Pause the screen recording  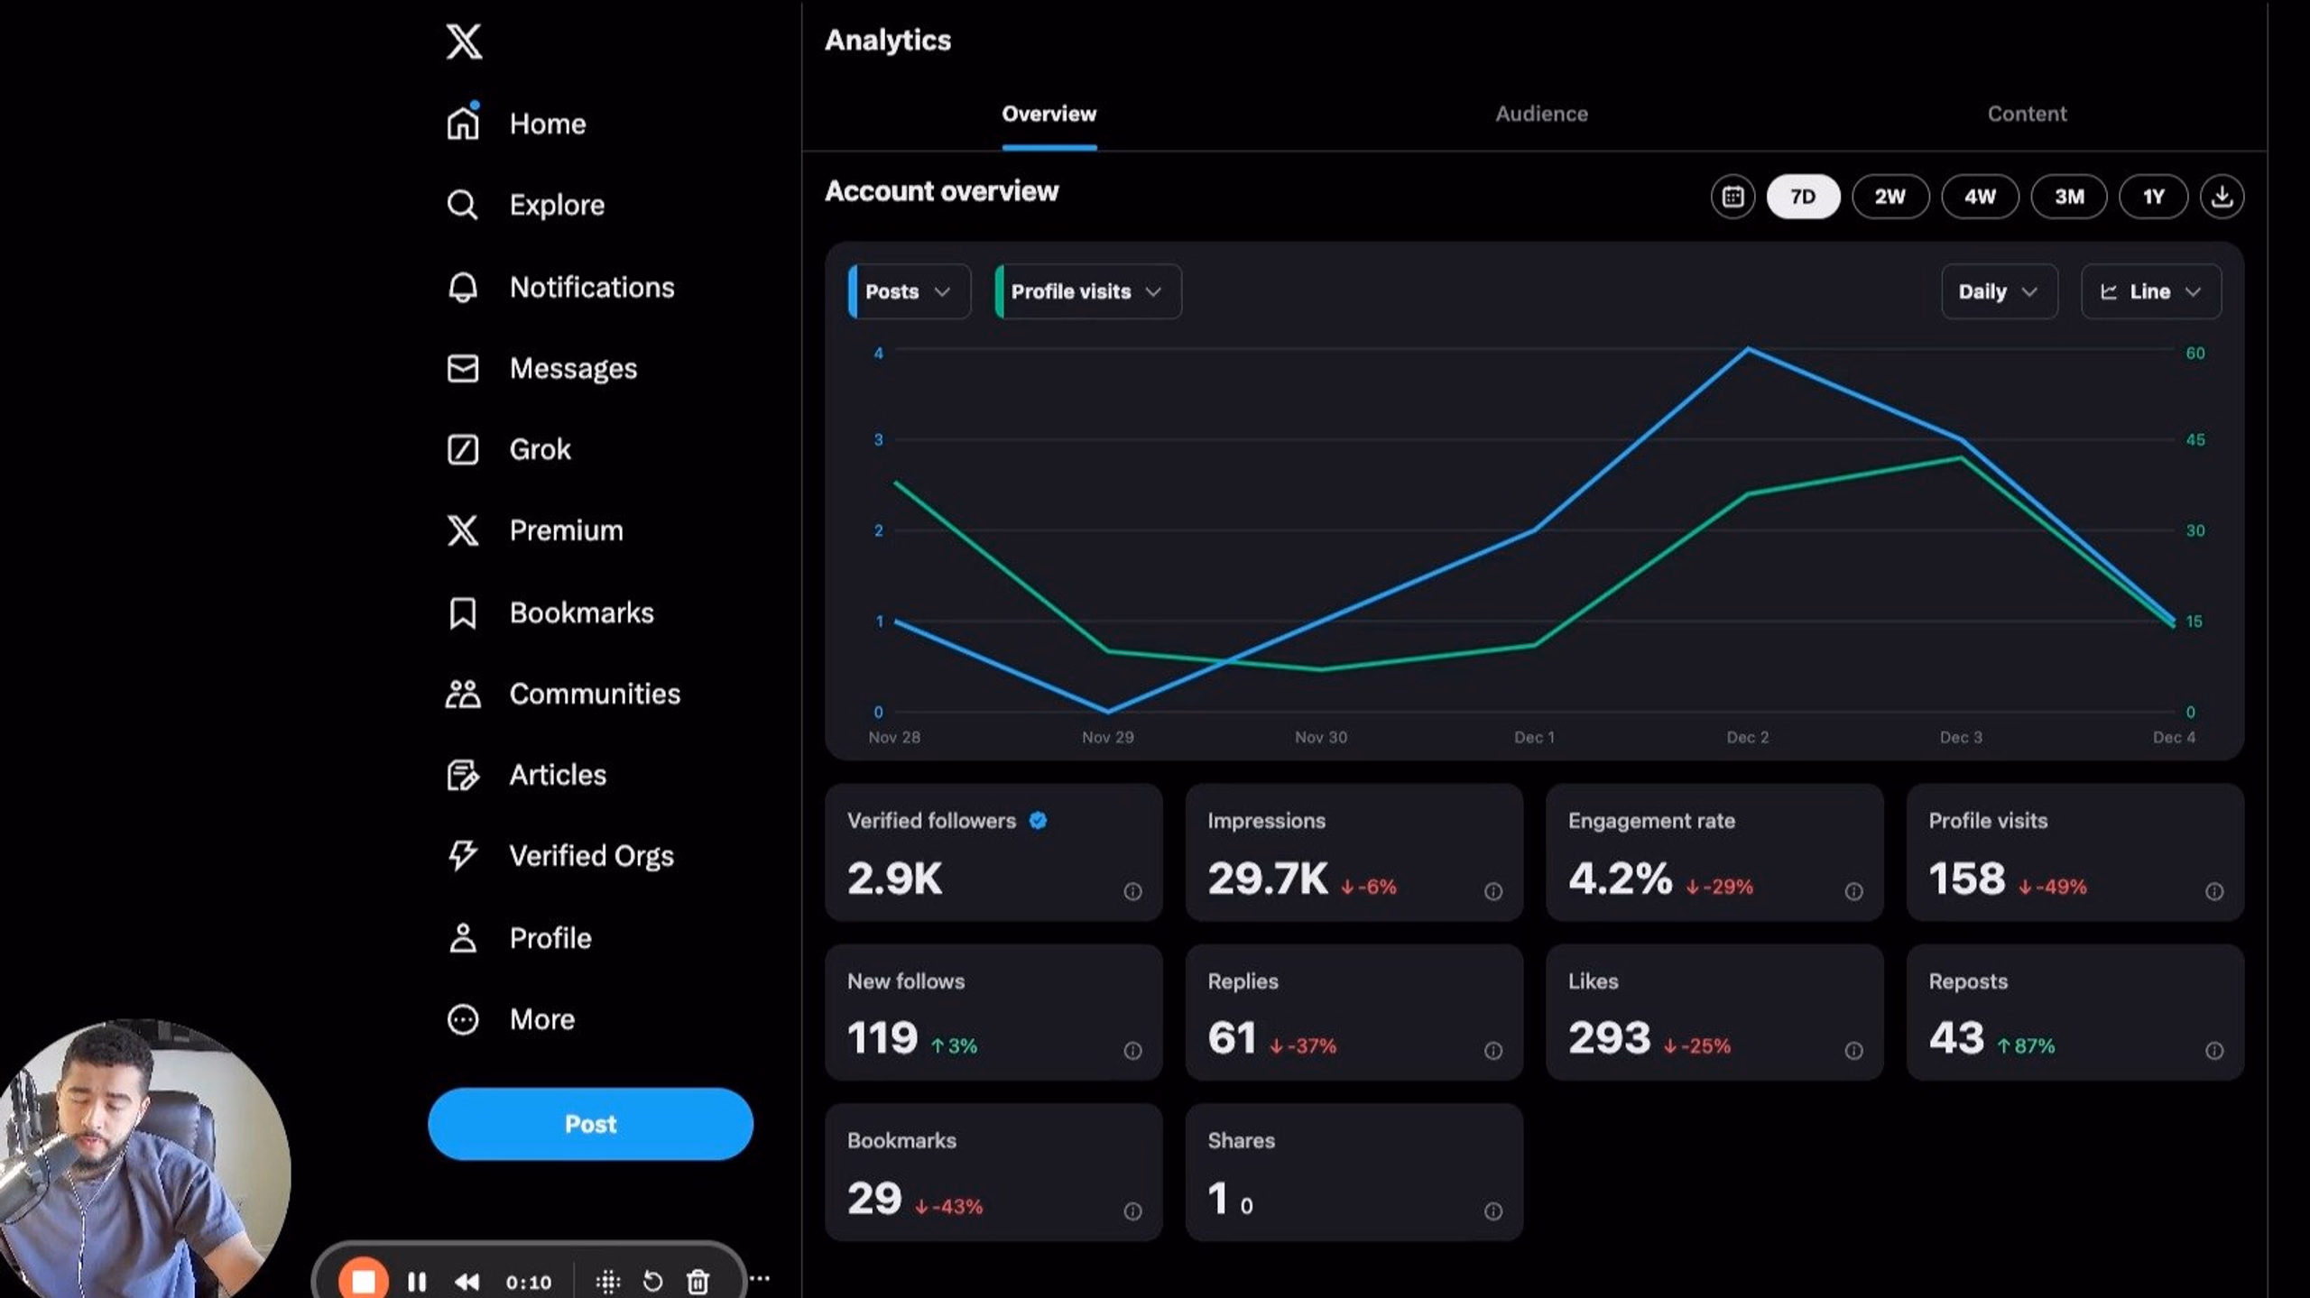417,1282
